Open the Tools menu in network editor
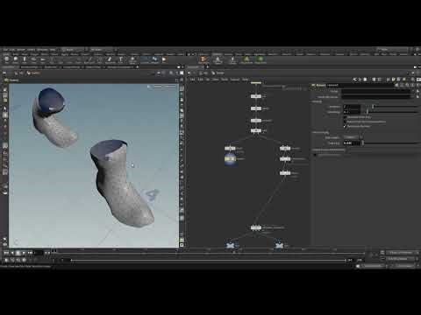This screenshot has height=315, width=421. coord(225,80)
